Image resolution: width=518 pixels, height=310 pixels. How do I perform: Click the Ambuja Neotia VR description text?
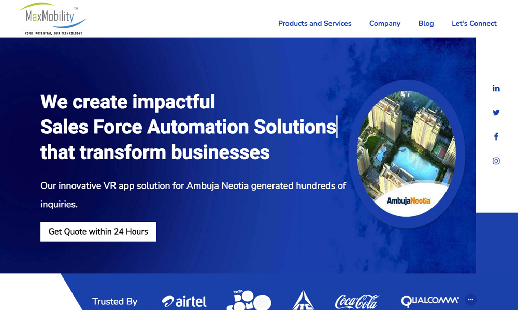point(193,195)
